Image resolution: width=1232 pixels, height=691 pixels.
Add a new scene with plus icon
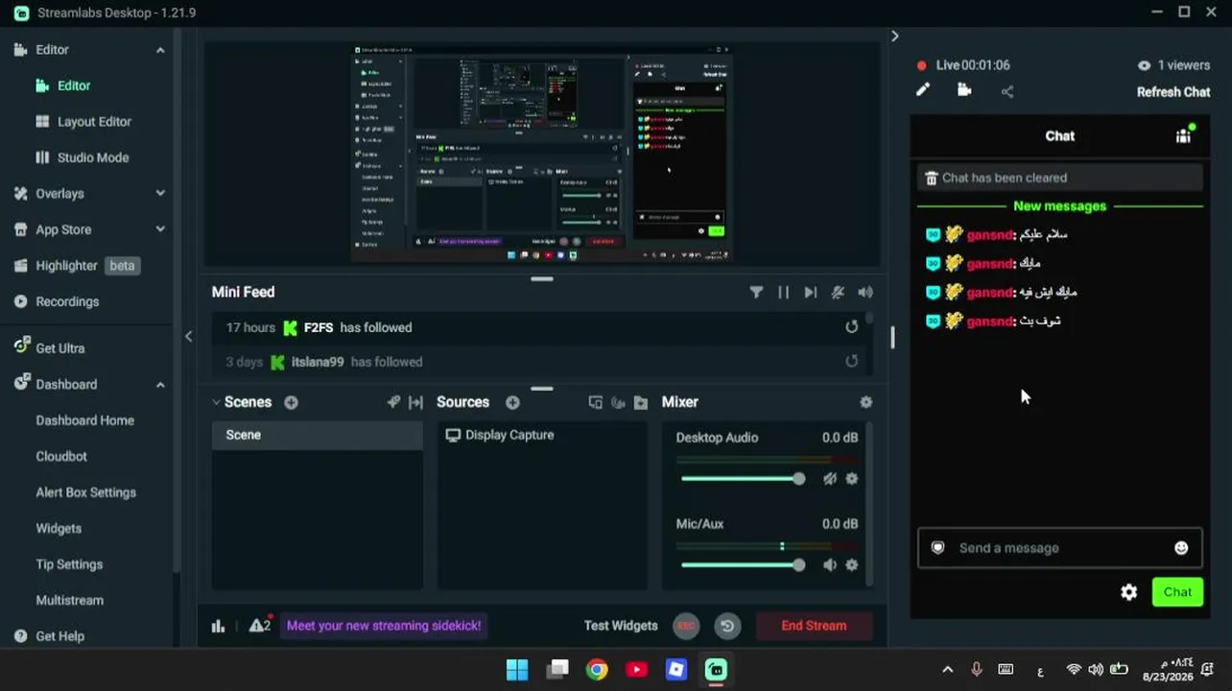point(291,403)
